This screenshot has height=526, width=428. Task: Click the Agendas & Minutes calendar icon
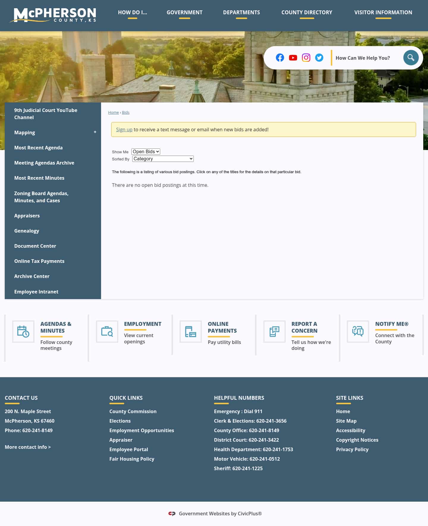point(23,331)
